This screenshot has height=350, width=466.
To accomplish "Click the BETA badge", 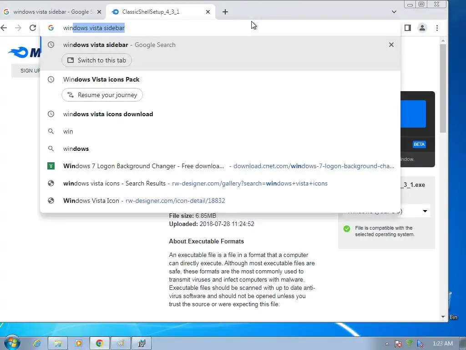I will pos(419,144).
